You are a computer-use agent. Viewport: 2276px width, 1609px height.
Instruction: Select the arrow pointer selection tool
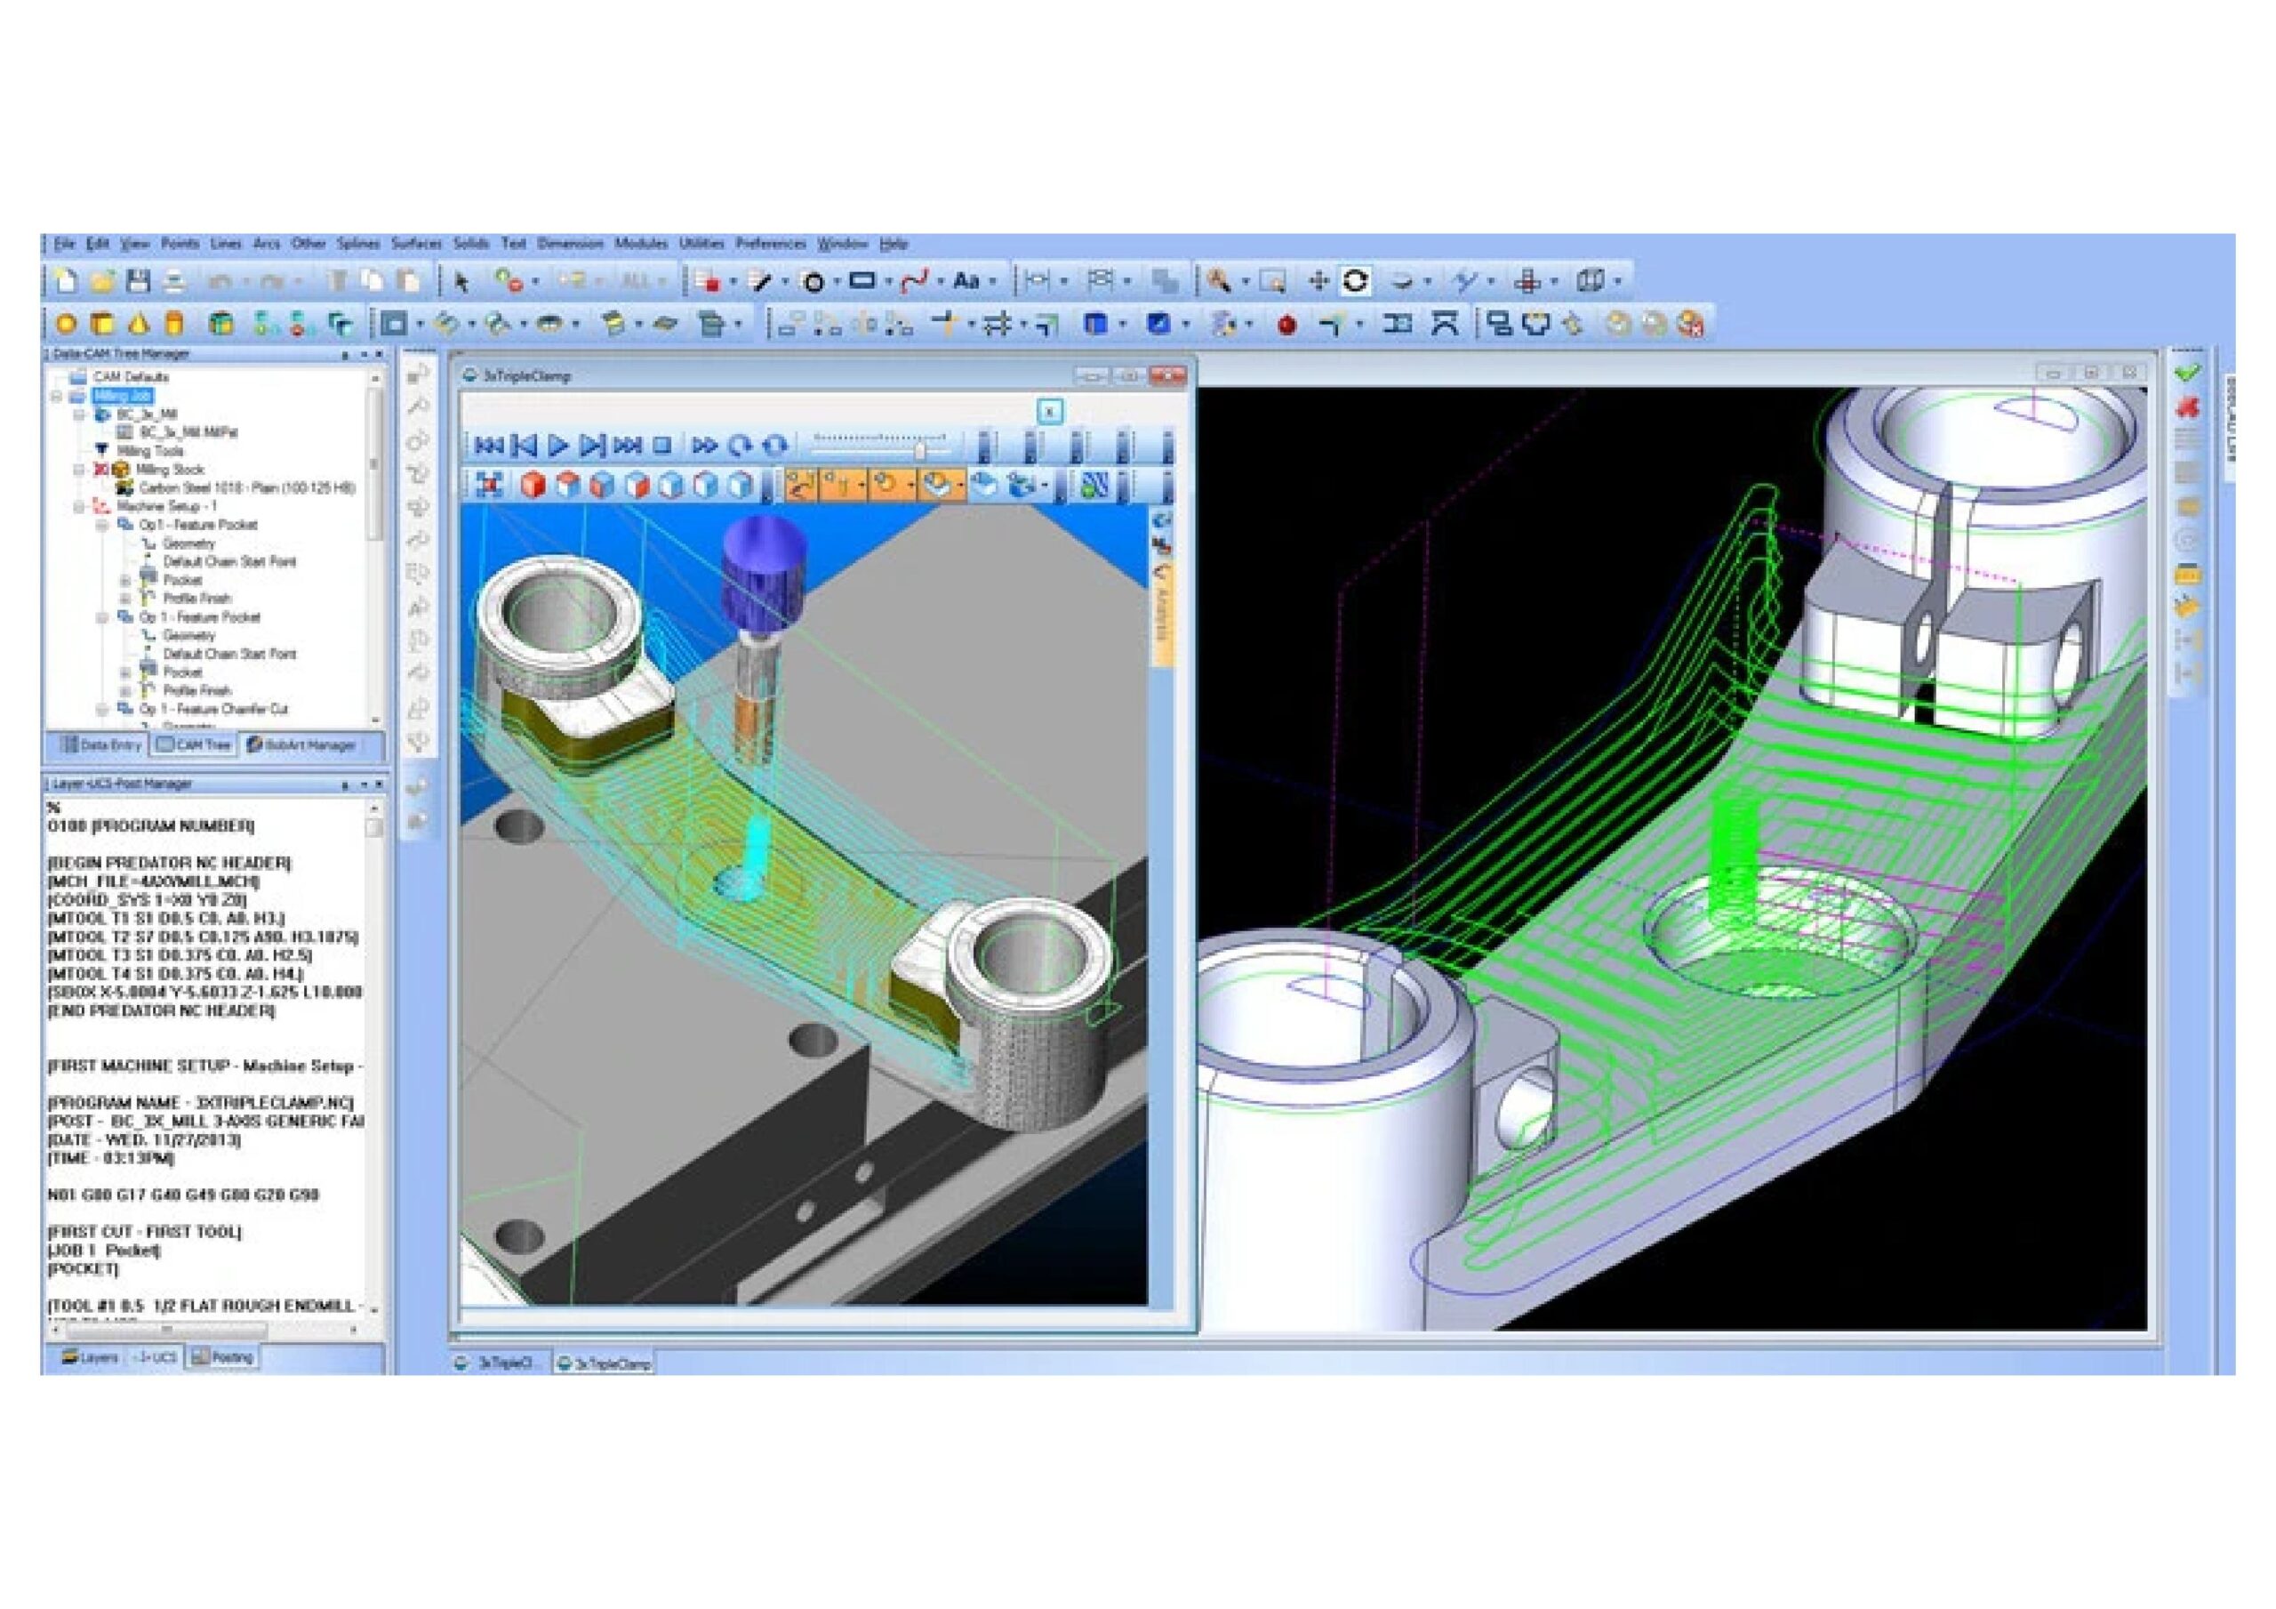point(461,283)
